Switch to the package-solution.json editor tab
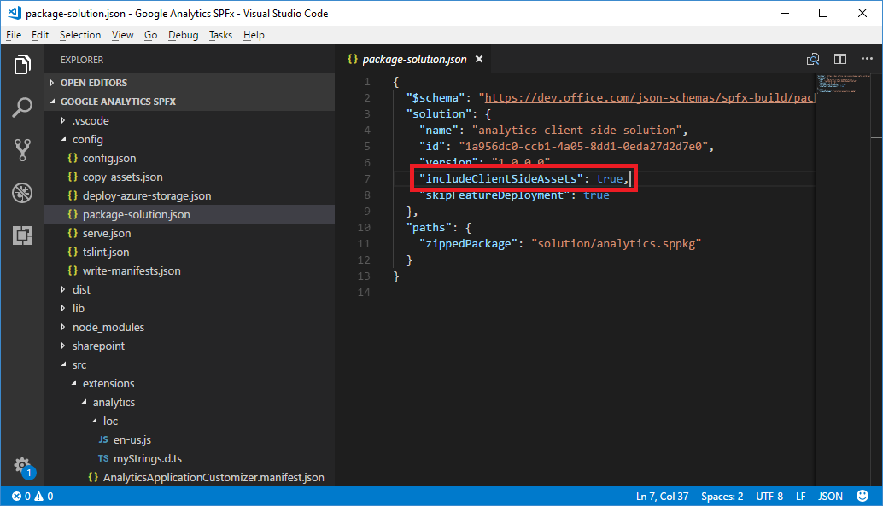 click(415, 60)
